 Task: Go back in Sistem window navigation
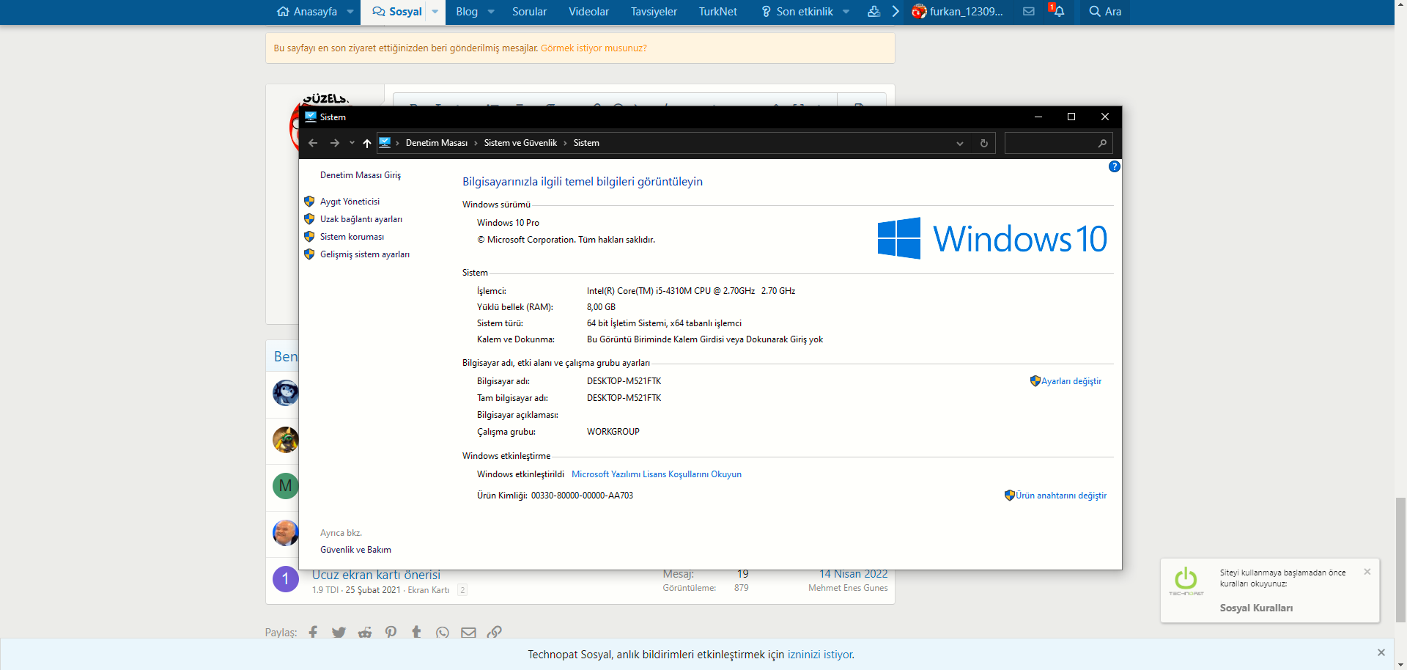313,143
